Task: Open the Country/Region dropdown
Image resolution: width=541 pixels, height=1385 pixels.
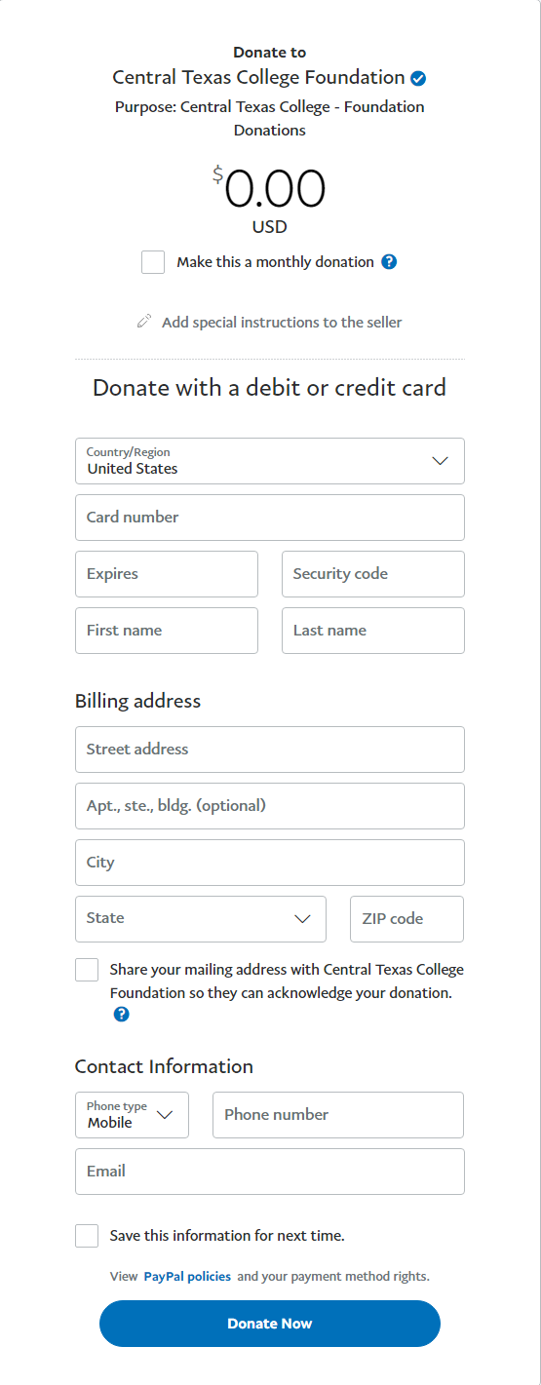Action: click(270, 461)
